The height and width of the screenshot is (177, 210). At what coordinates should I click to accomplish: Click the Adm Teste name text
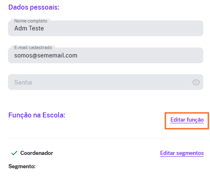click(29, 28)
